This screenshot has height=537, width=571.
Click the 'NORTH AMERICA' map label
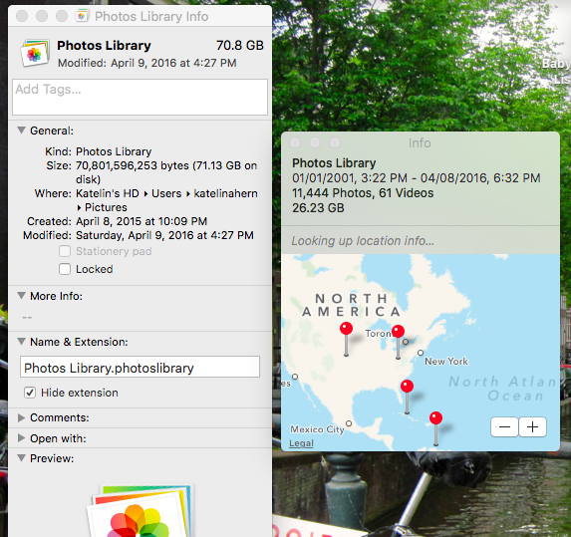click(x=351, y=305)
